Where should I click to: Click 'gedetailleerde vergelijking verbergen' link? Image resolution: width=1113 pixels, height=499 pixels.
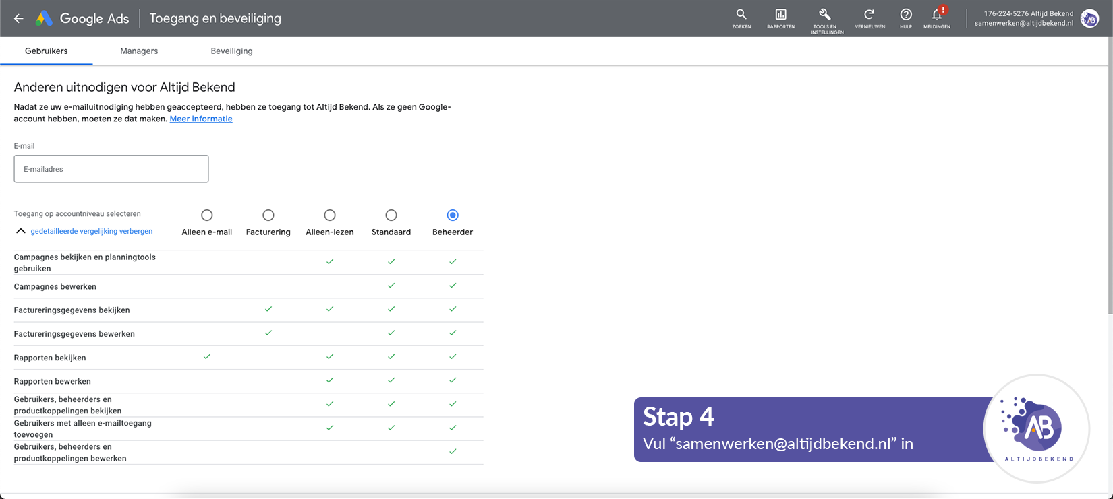click(x=92, y=231)
